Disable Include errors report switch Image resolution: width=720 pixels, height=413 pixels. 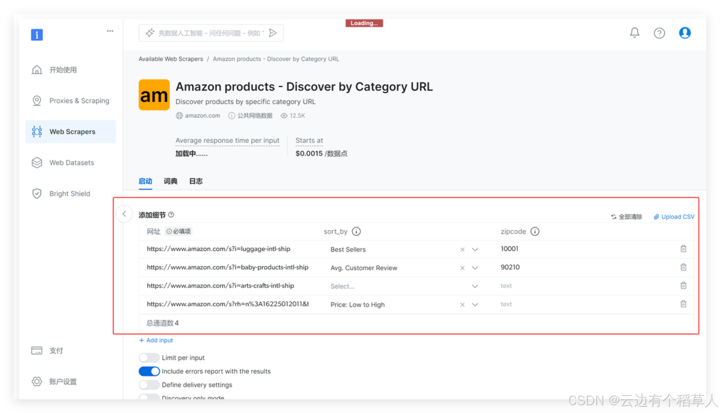click(x=149, y=371)
